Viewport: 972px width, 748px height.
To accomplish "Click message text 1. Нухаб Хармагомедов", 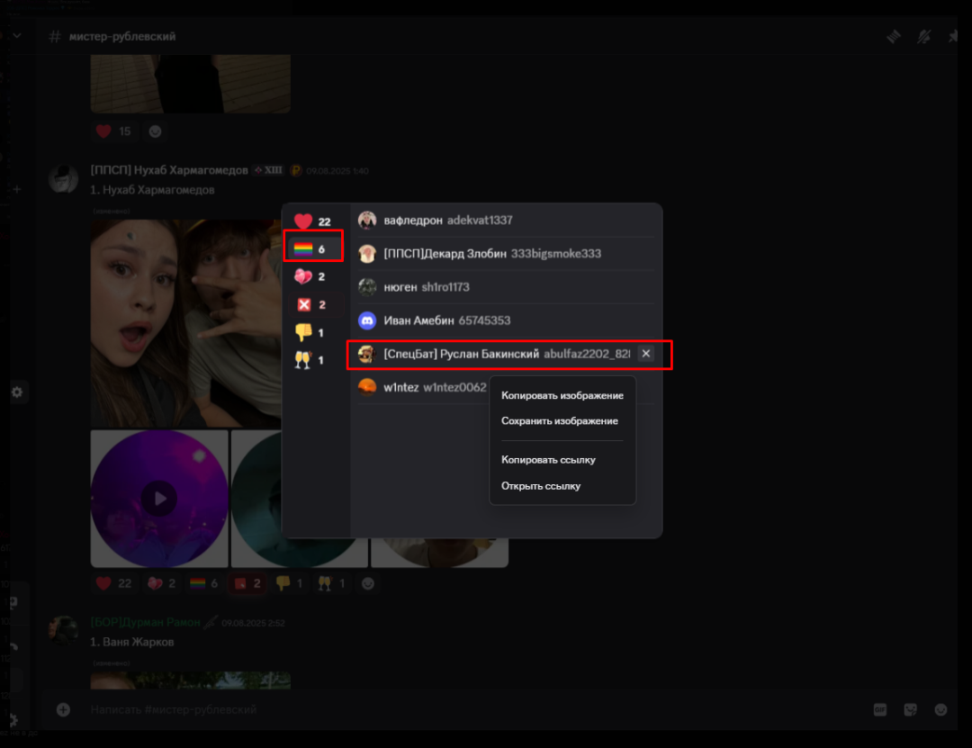I will [152, 190].
